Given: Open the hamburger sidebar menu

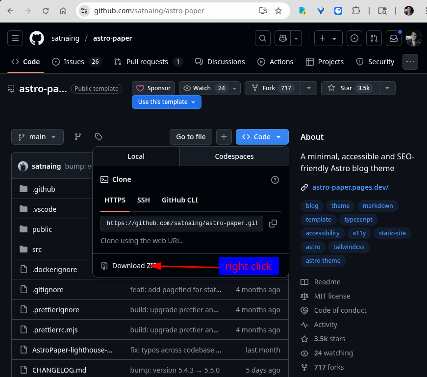Looking at the screenshot, I should tap(15, 38).
